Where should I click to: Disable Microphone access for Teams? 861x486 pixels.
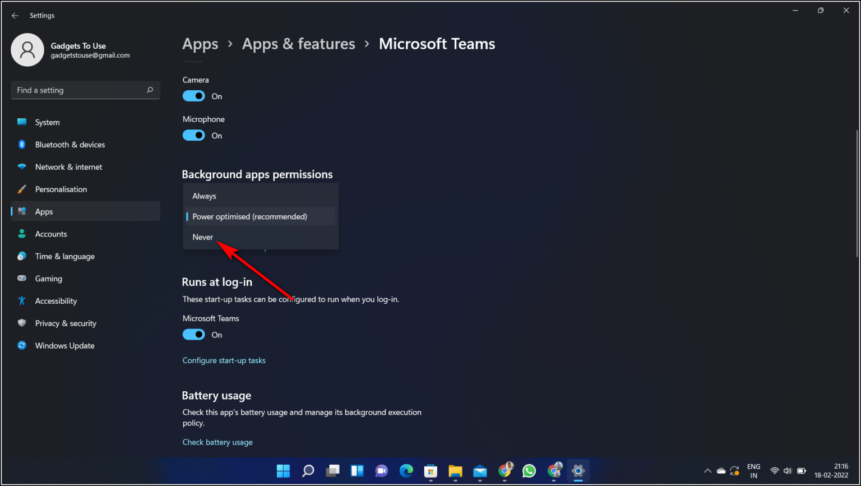(193, 135)
